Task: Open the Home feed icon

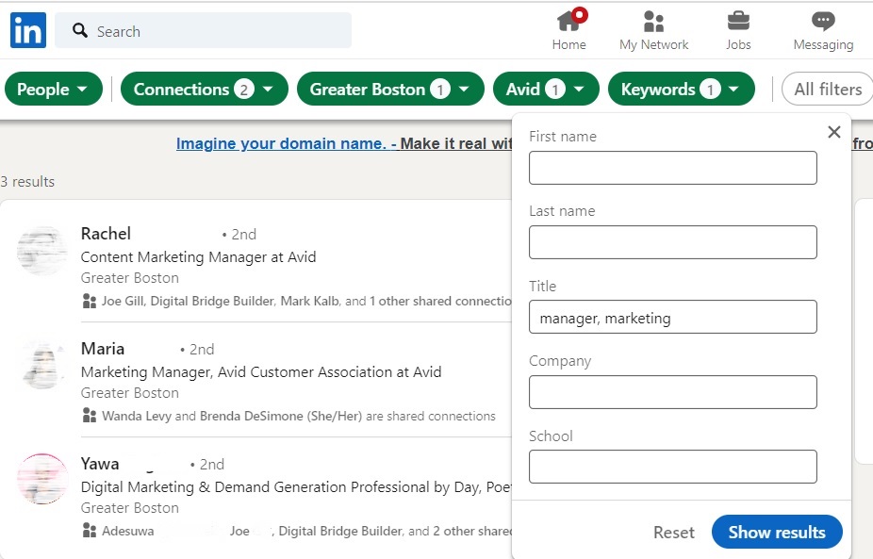Action: pyautogui.click(x=568, y=21)
